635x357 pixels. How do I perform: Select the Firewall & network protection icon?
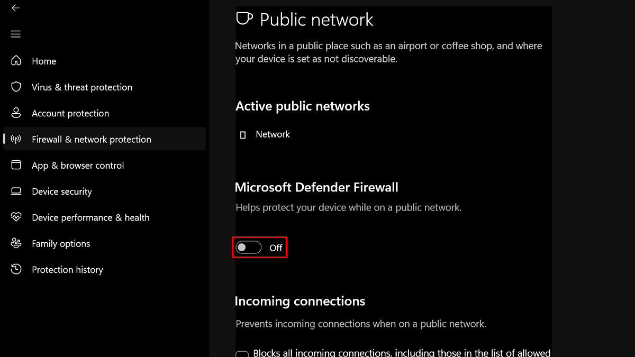tap(16, 139)
